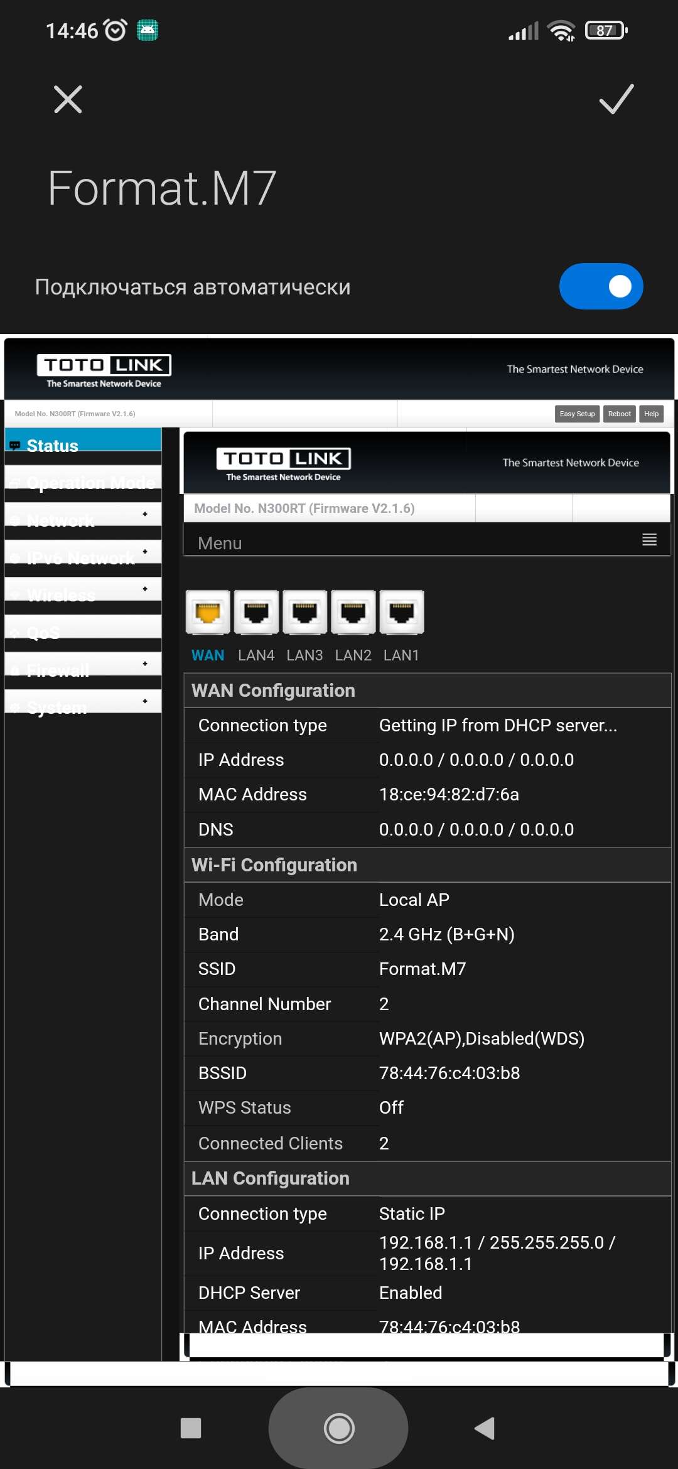This screenshot has width=678, height=1469.
Task: Tap the battery level indicator
Action: point(606,30)
